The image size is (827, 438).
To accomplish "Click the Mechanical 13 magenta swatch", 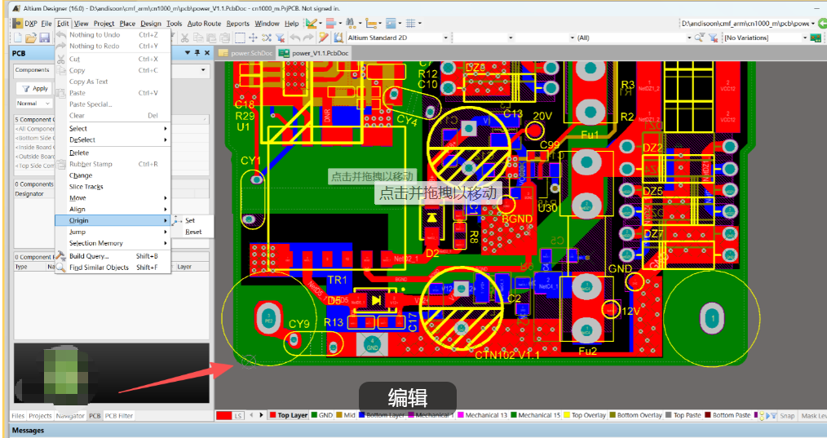I will click(461, 415).
